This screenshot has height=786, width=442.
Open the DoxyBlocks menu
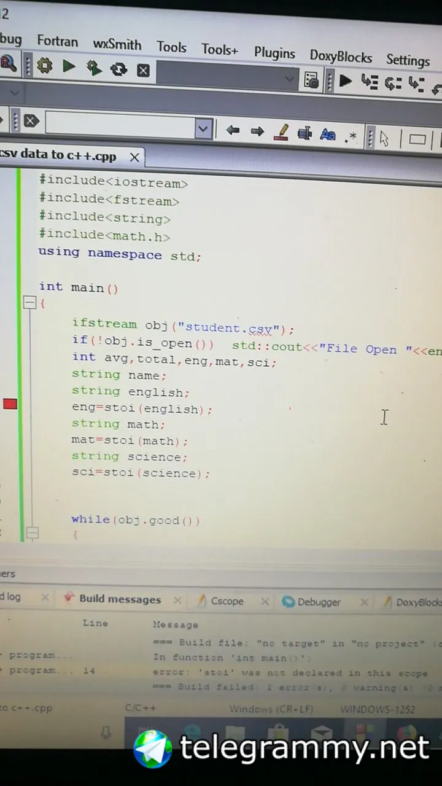(341, 56)
